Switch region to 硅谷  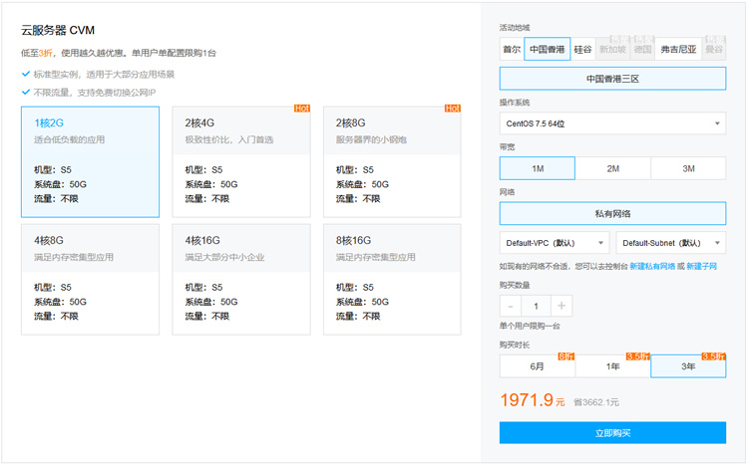click(x=582, y=49)
